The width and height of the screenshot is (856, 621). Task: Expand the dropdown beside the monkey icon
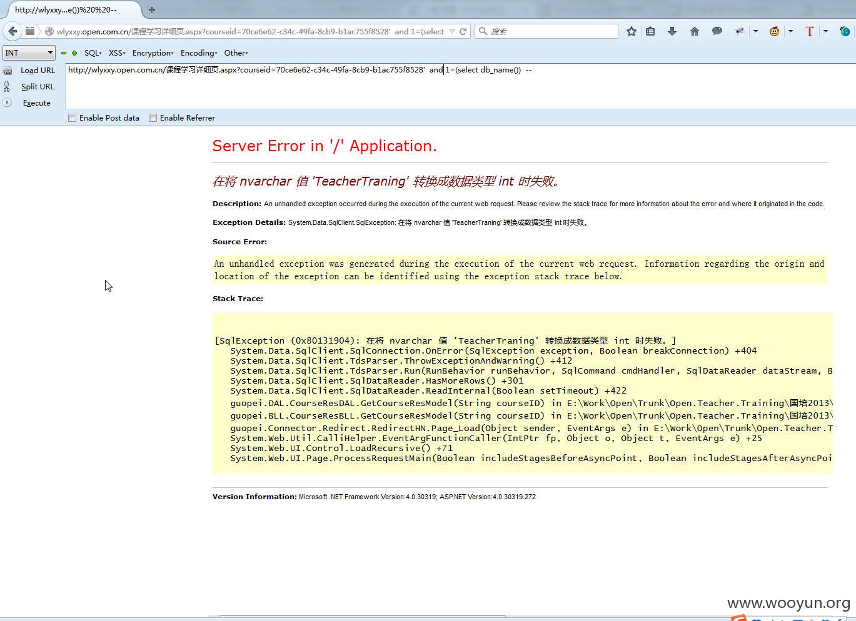tap(790, 31)
